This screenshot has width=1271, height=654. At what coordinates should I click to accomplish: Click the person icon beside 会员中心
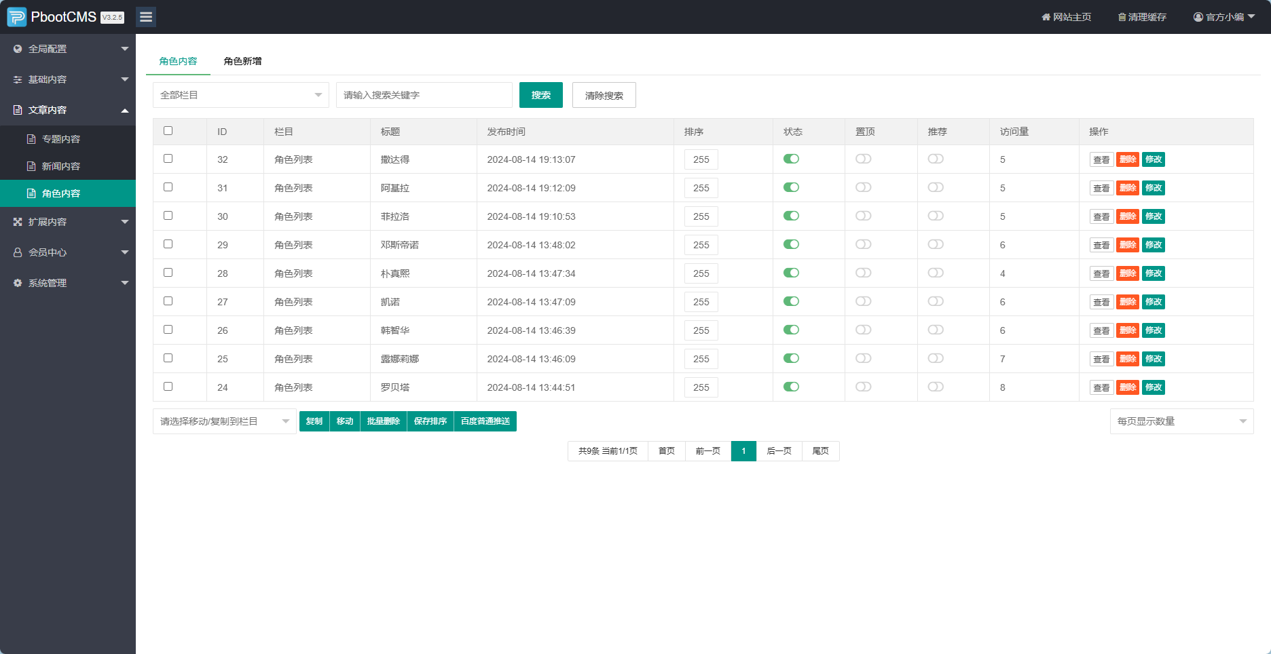(x=18, y=252)
